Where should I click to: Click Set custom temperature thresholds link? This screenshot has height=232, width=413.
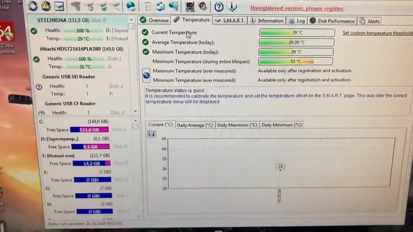point(378,33)
